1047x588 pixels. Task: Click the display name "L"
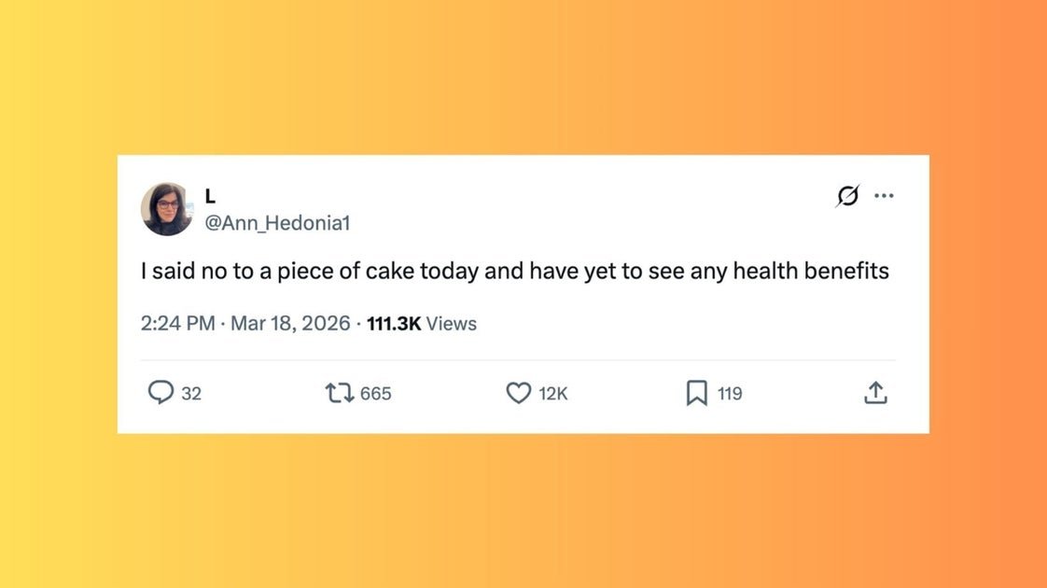coord(210,197)
